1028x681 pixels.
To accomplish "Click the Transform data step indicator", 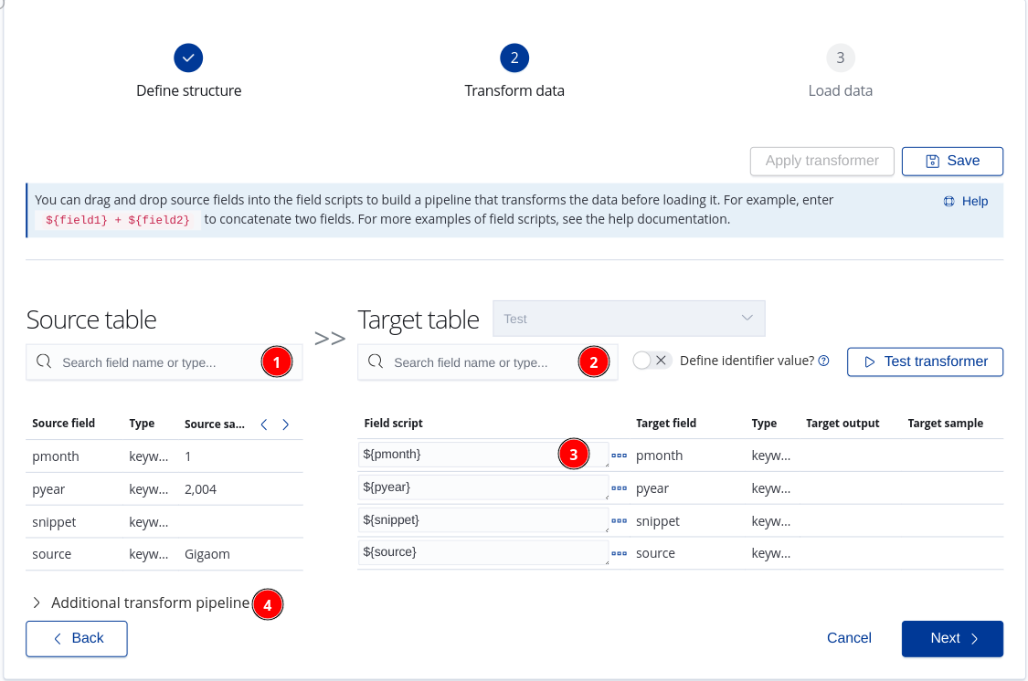I will 514,58.
